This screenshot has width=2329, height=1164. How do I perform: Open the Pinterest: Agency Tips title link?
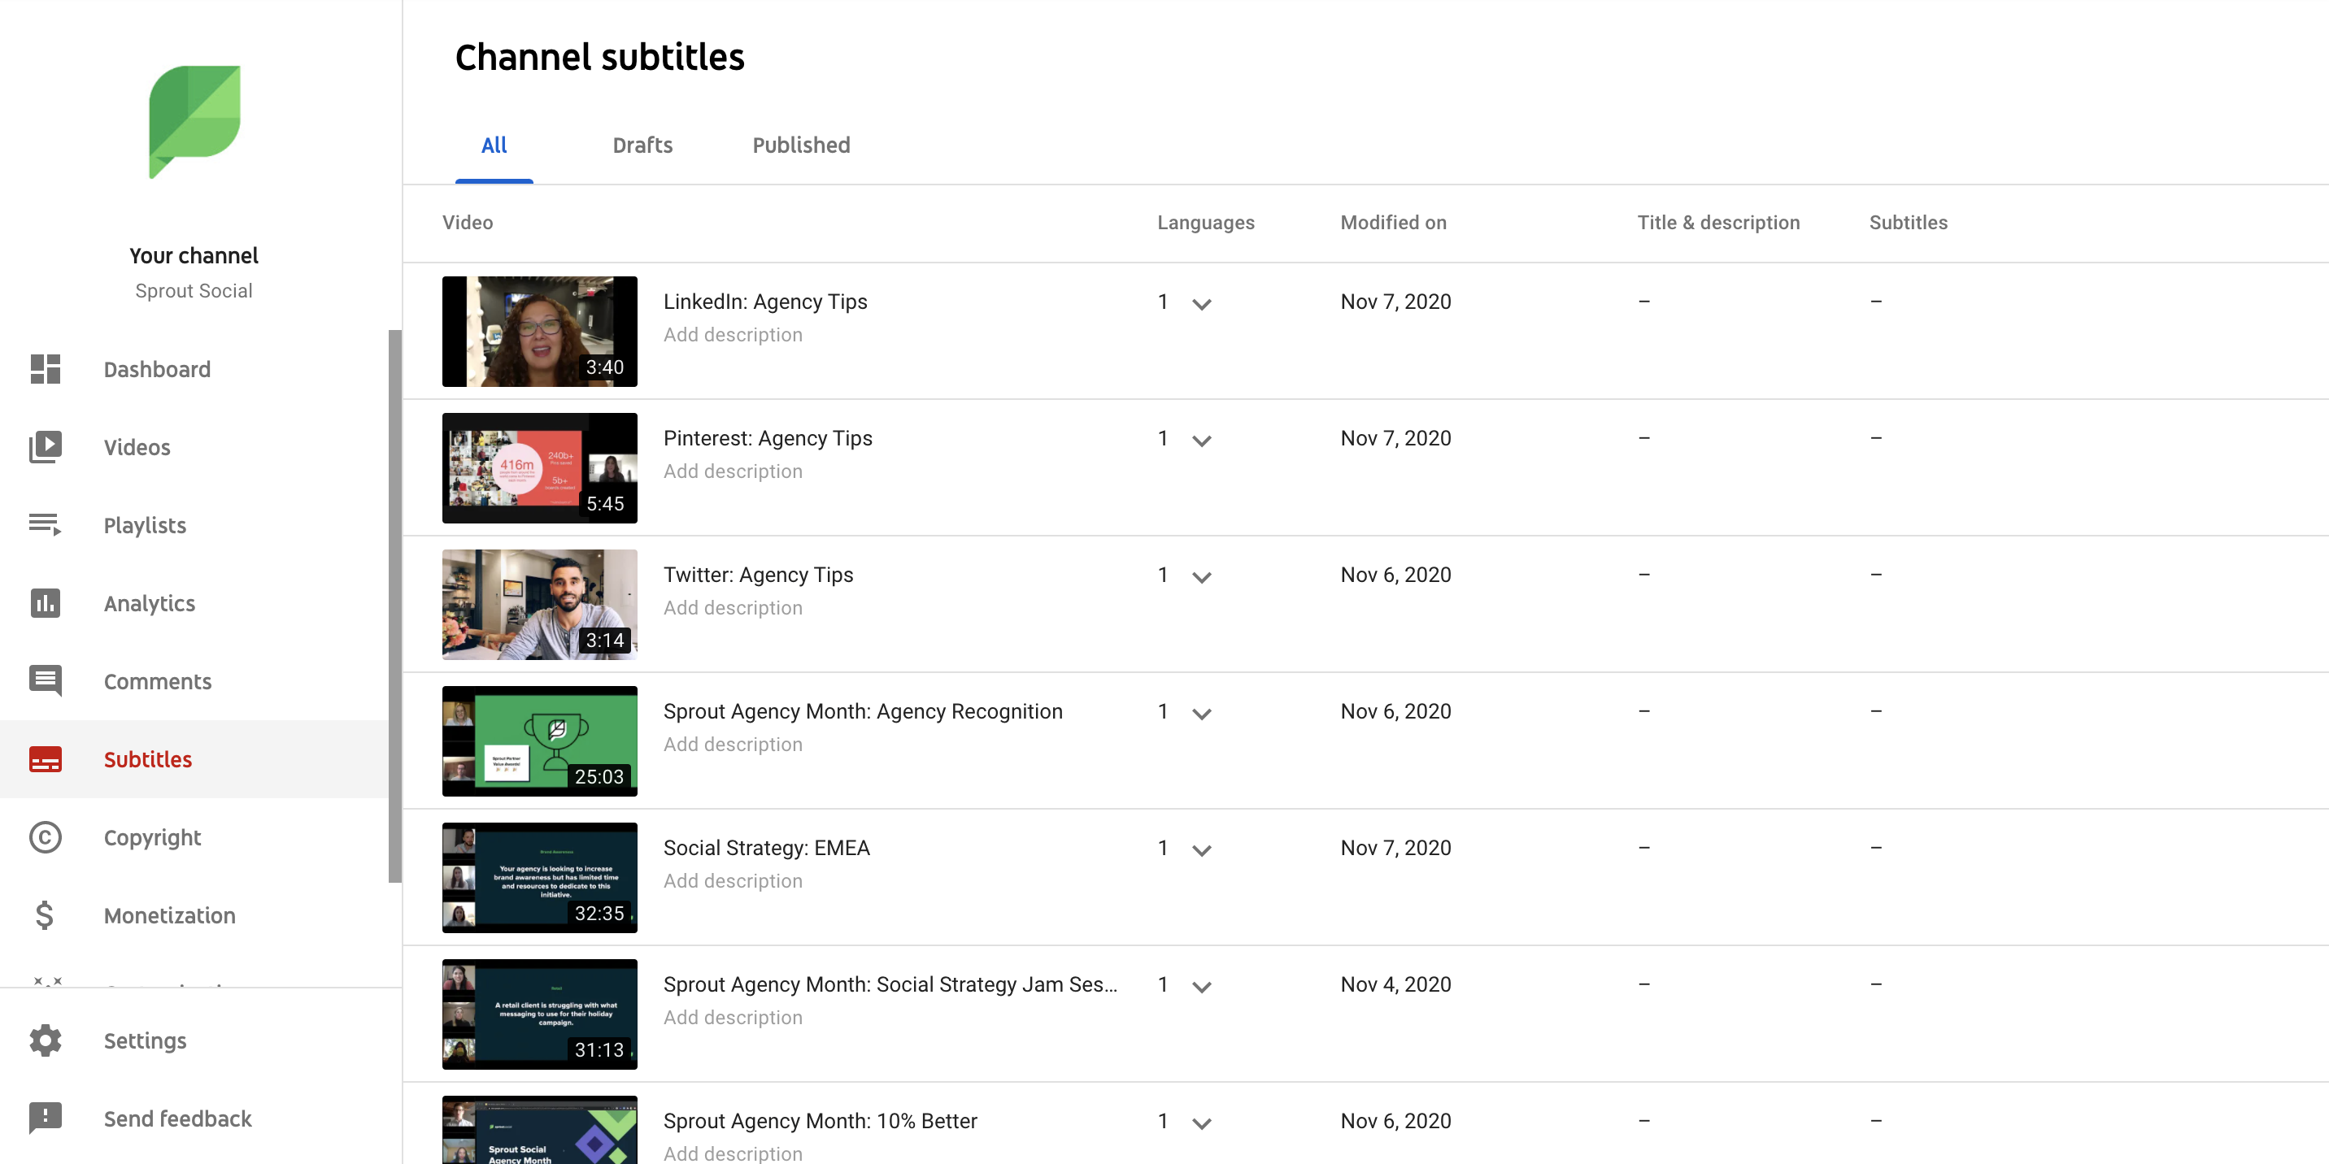click(767, 438)
